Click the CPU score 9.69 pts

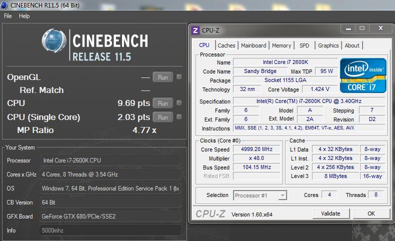click(134, 103)
